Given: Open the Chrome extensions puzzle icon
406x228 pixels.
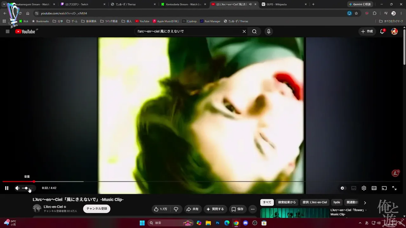Looking at the screenshot, I should coord(375,13).
